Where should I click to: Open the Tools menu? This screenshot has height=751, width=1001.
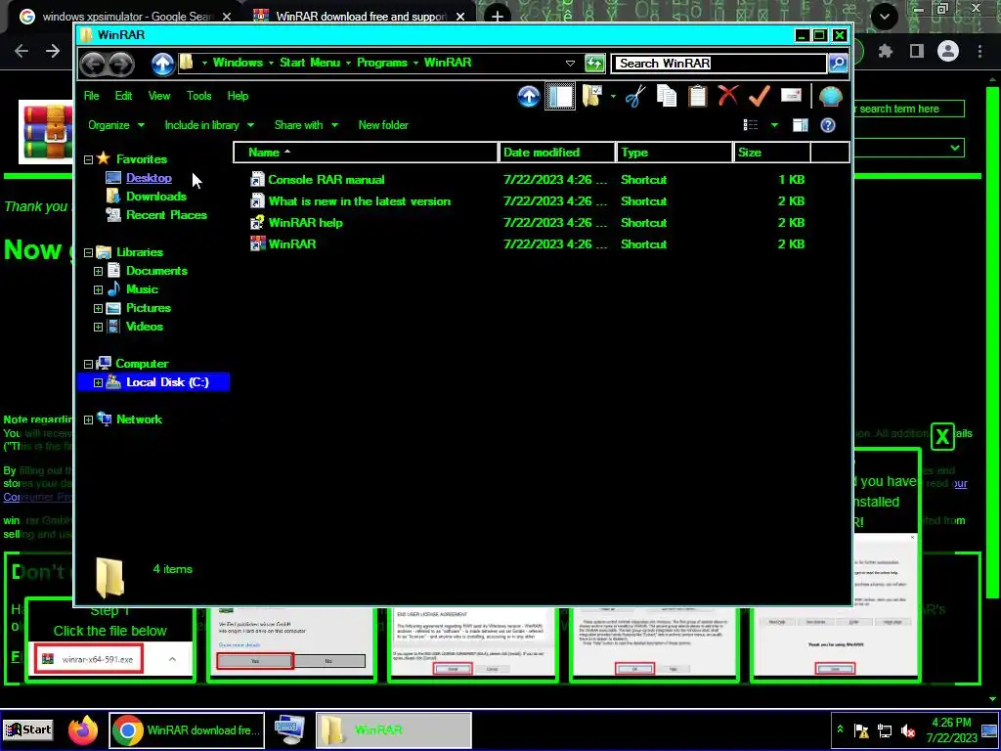198,96
